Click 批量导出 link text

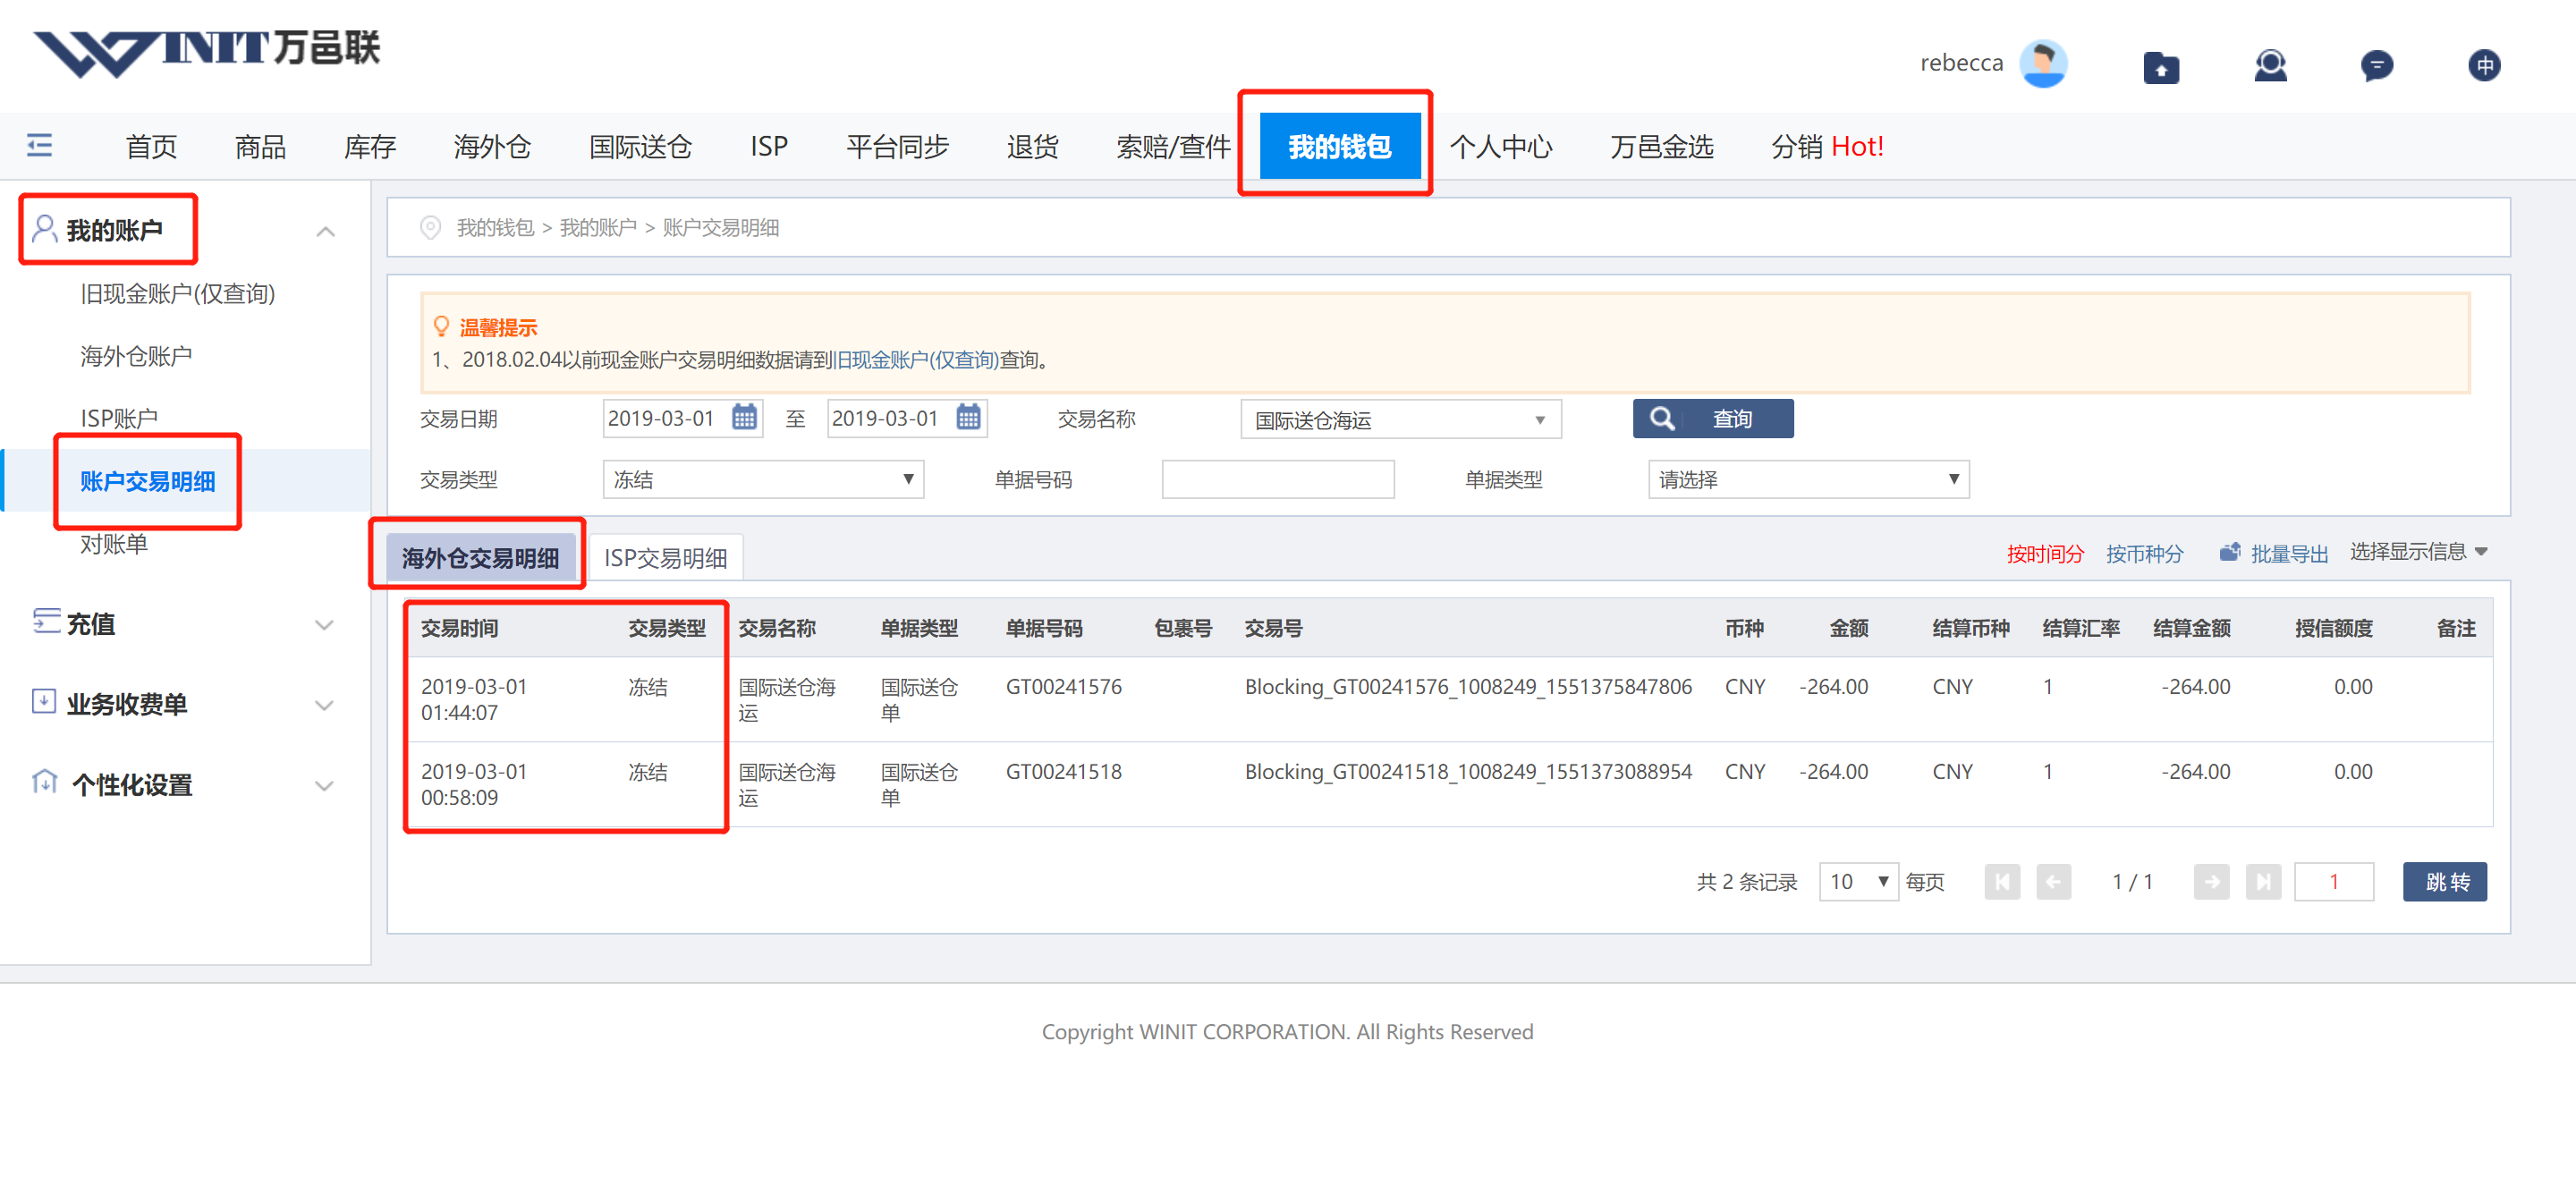[2288, 553]
